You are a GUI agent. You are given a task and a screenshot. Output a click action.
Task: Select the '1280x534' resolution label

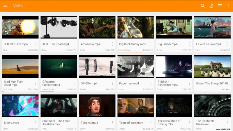coord(148,129)
